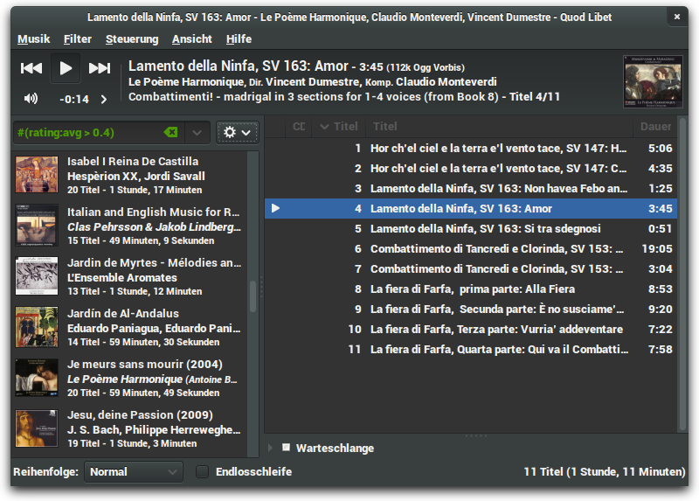The width and height of the screenshot is (699, 501).
Task: Click Hespèrion XX, Jordi Savall artist text
Action: 136,177
